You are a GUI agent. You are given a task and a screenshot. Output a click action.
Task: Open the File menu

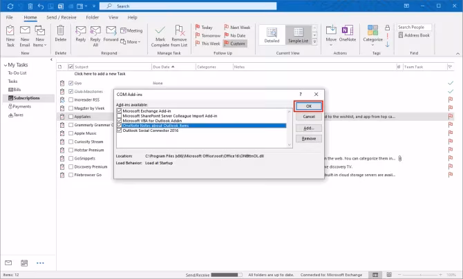(x=10, y=17)
